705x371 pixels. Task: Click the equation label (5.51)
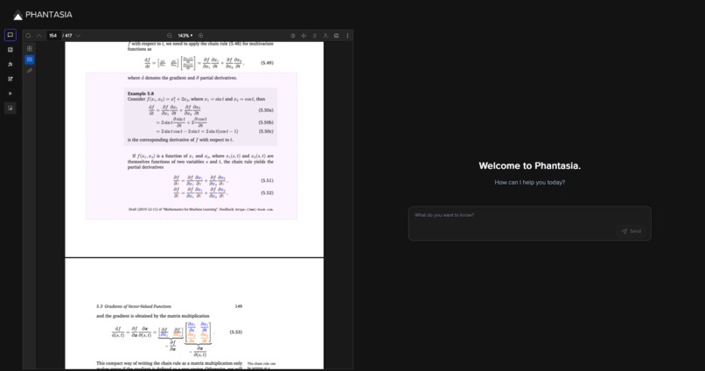tap(267, 181)
